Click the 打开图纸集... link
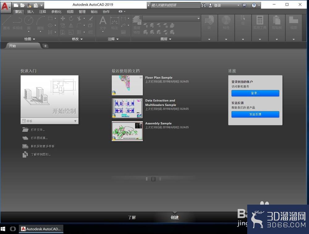 [x=39, y=138]
